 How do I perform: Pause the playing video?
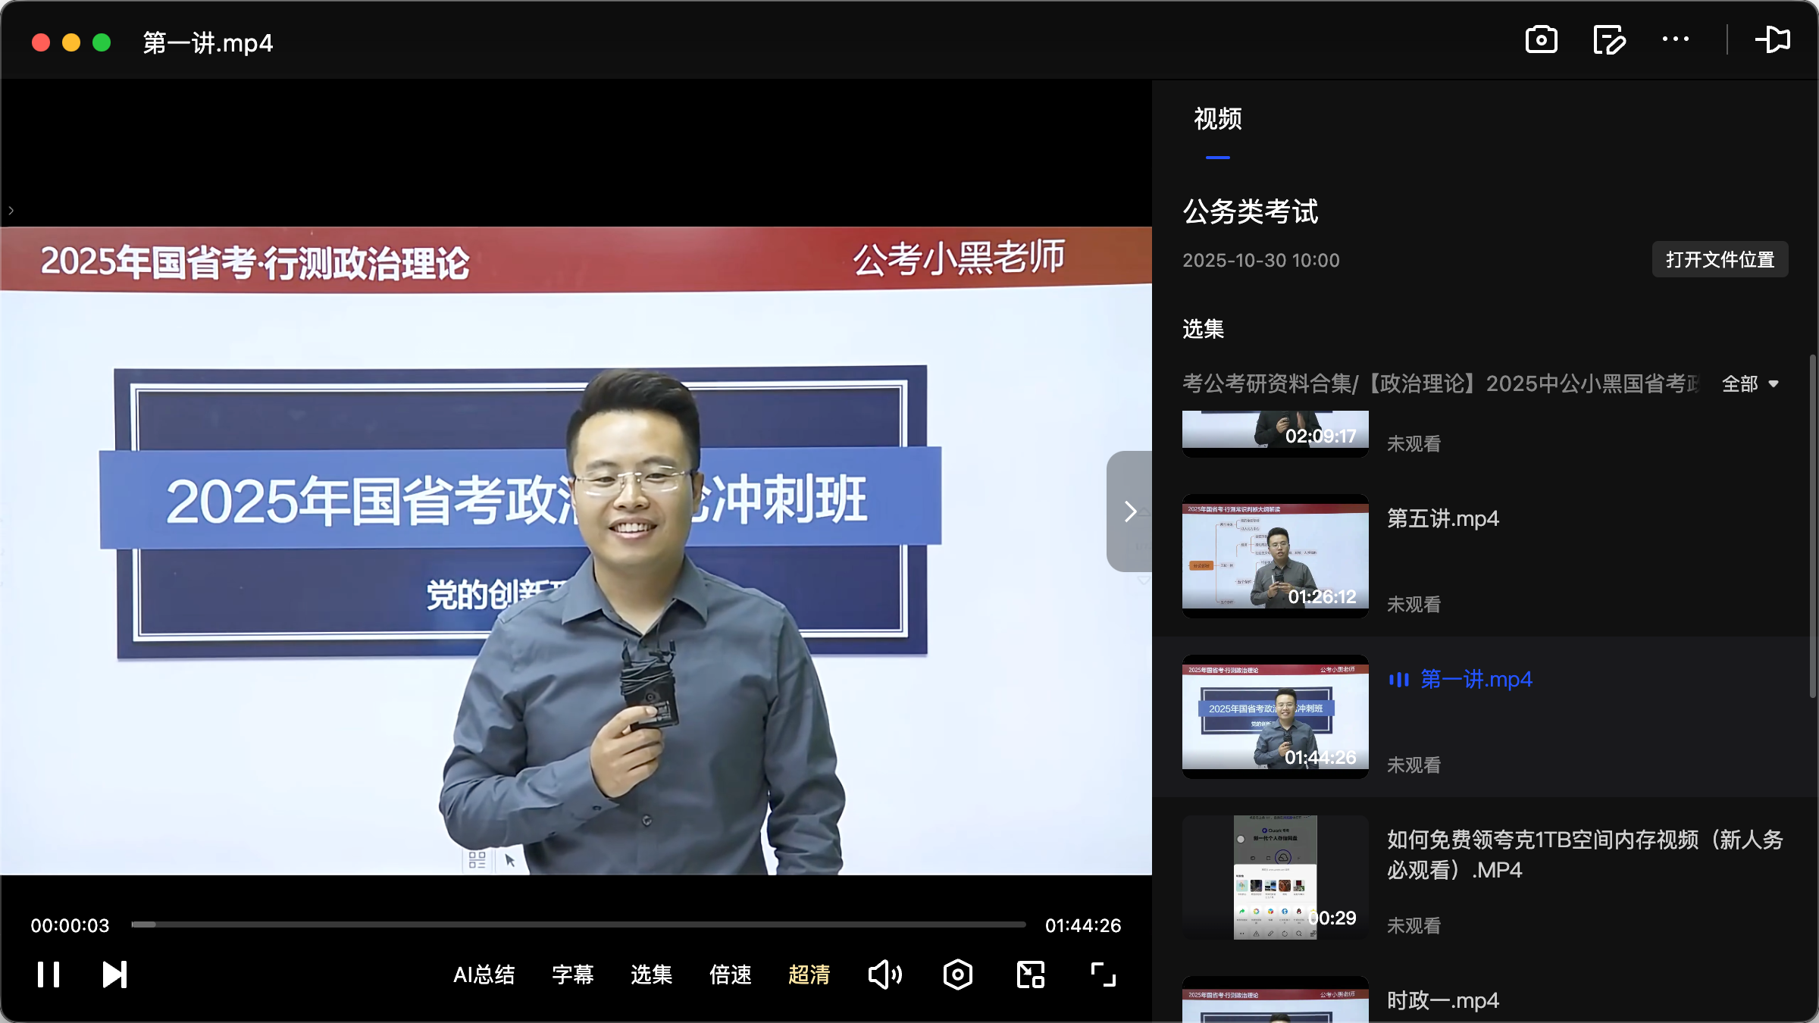[48, 975]
